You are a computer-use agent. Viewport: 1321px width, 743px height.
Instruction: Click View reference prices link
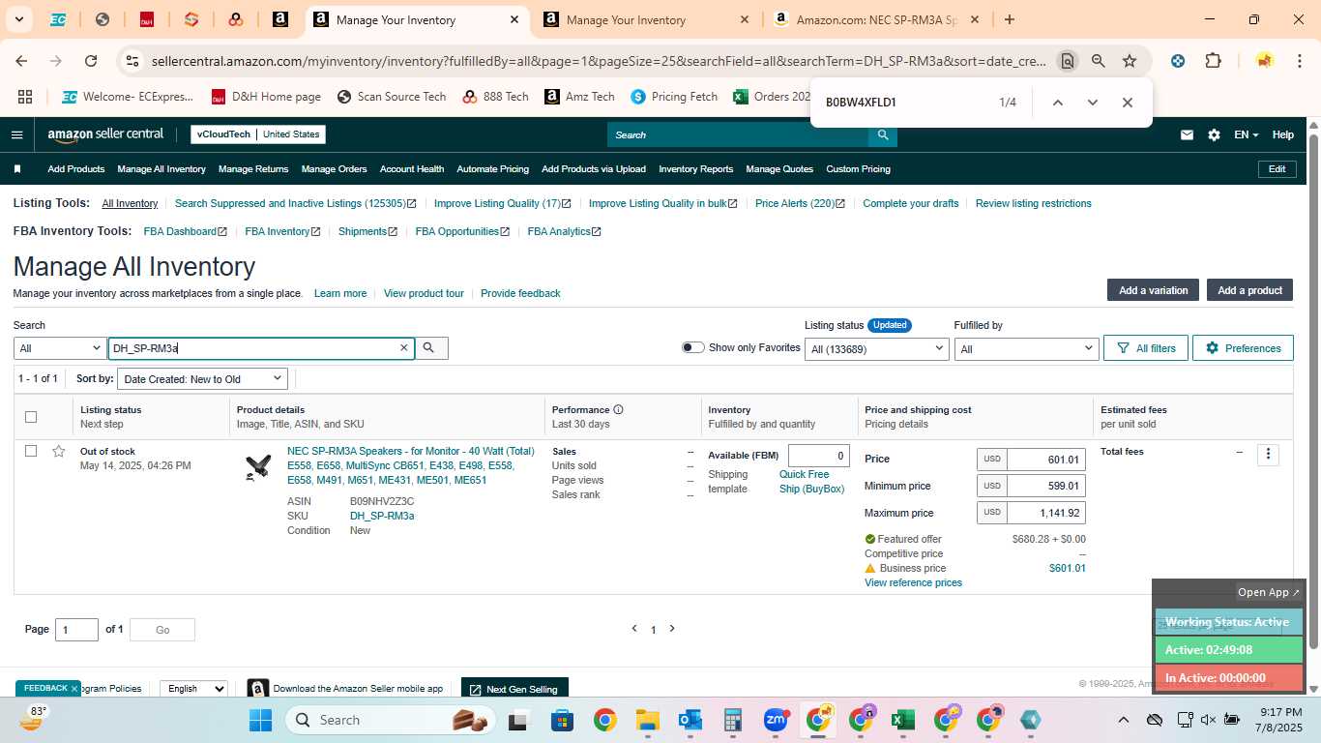pos(913,582)
